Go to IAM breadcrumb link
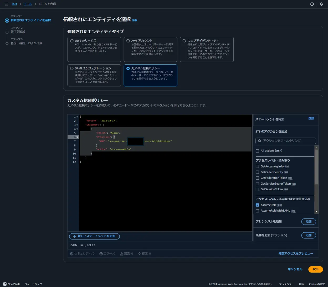328x287 pixels. [14, 4]
